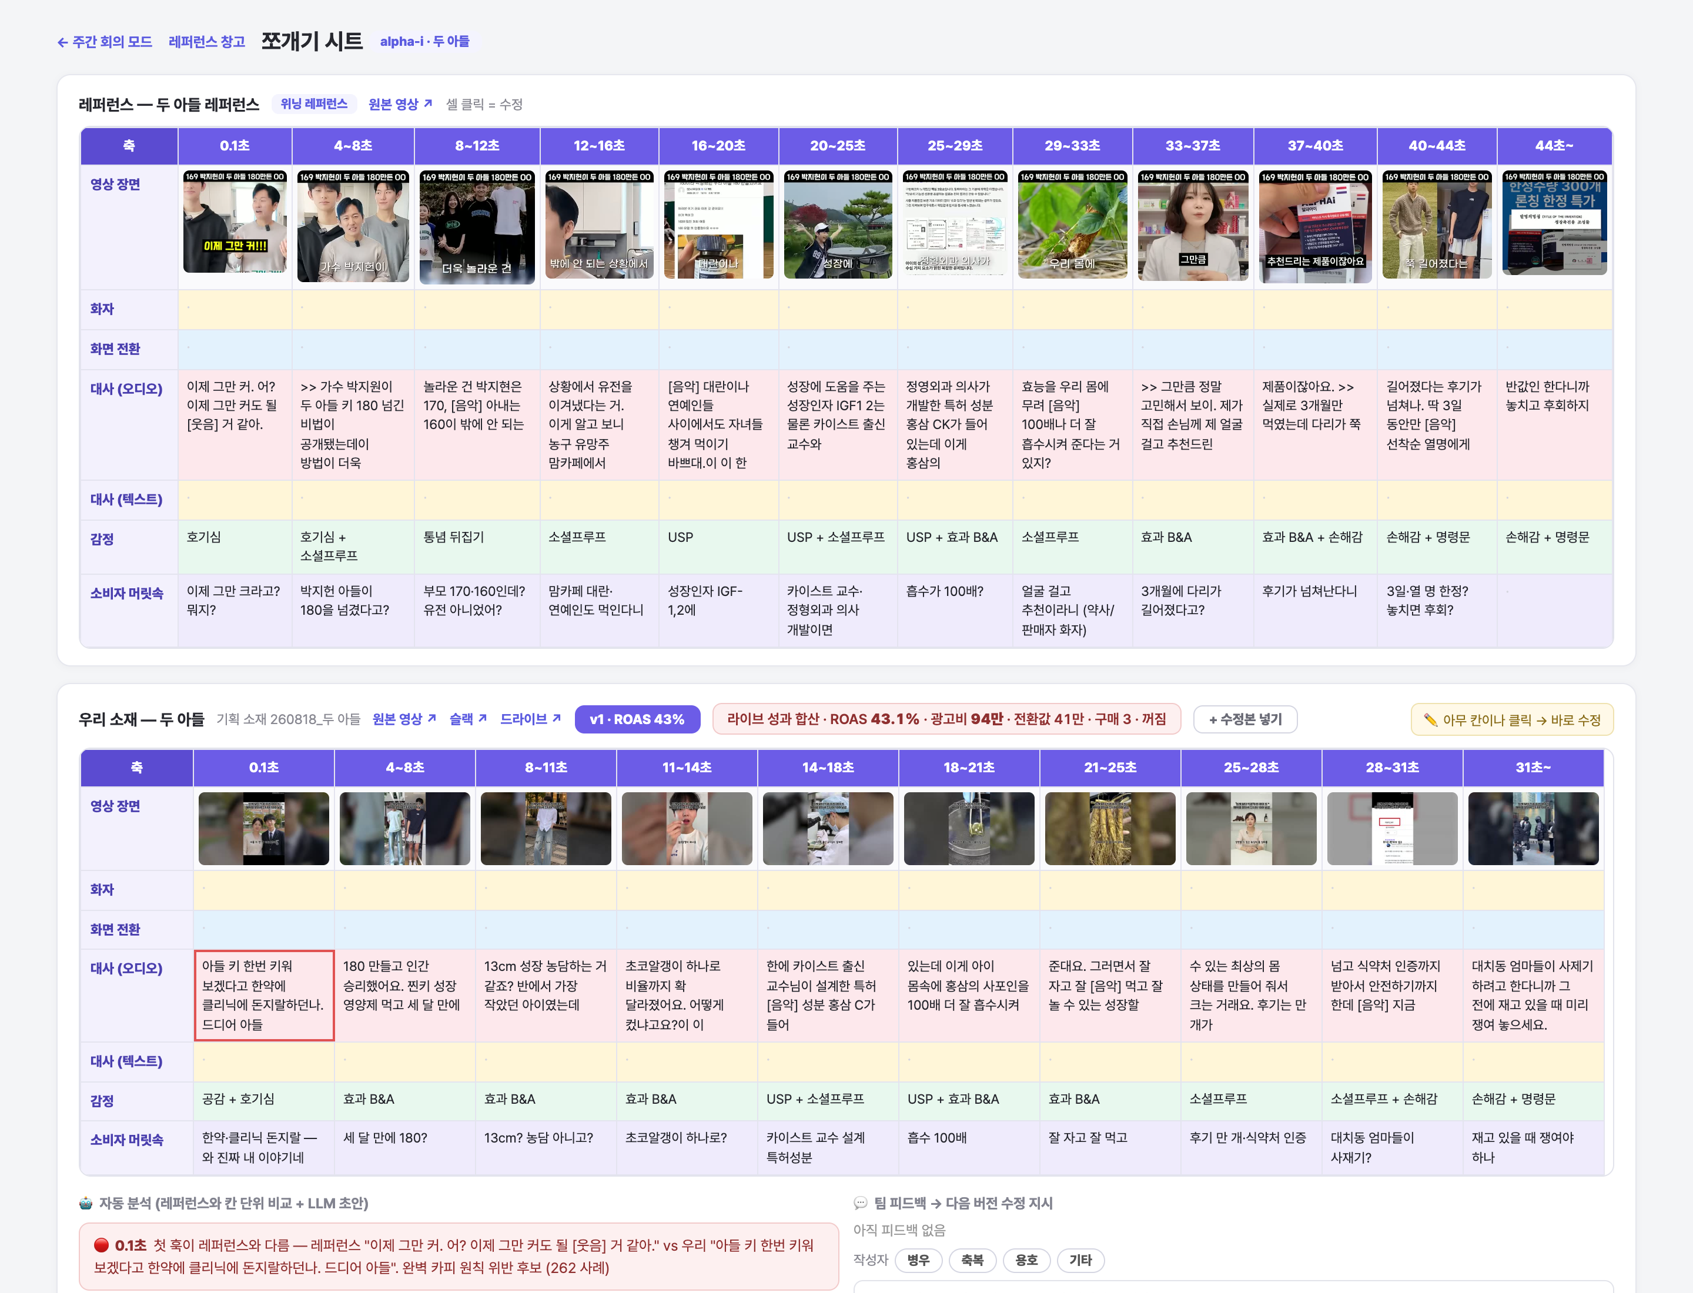Select author chip 축복
This screenshot has height=1293, width=1693.
pyautogui.click(x=972, y=1260)
